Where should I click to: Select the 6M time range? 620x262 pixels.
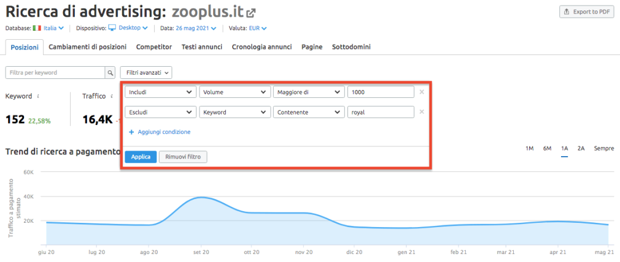(x=547, y=149)
